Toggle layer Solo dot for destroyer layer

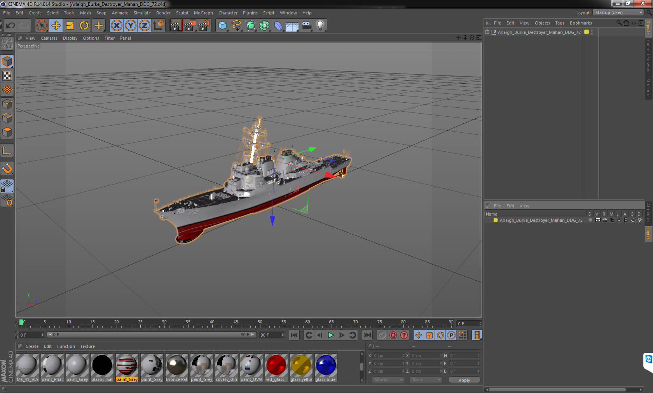[590, 220]
